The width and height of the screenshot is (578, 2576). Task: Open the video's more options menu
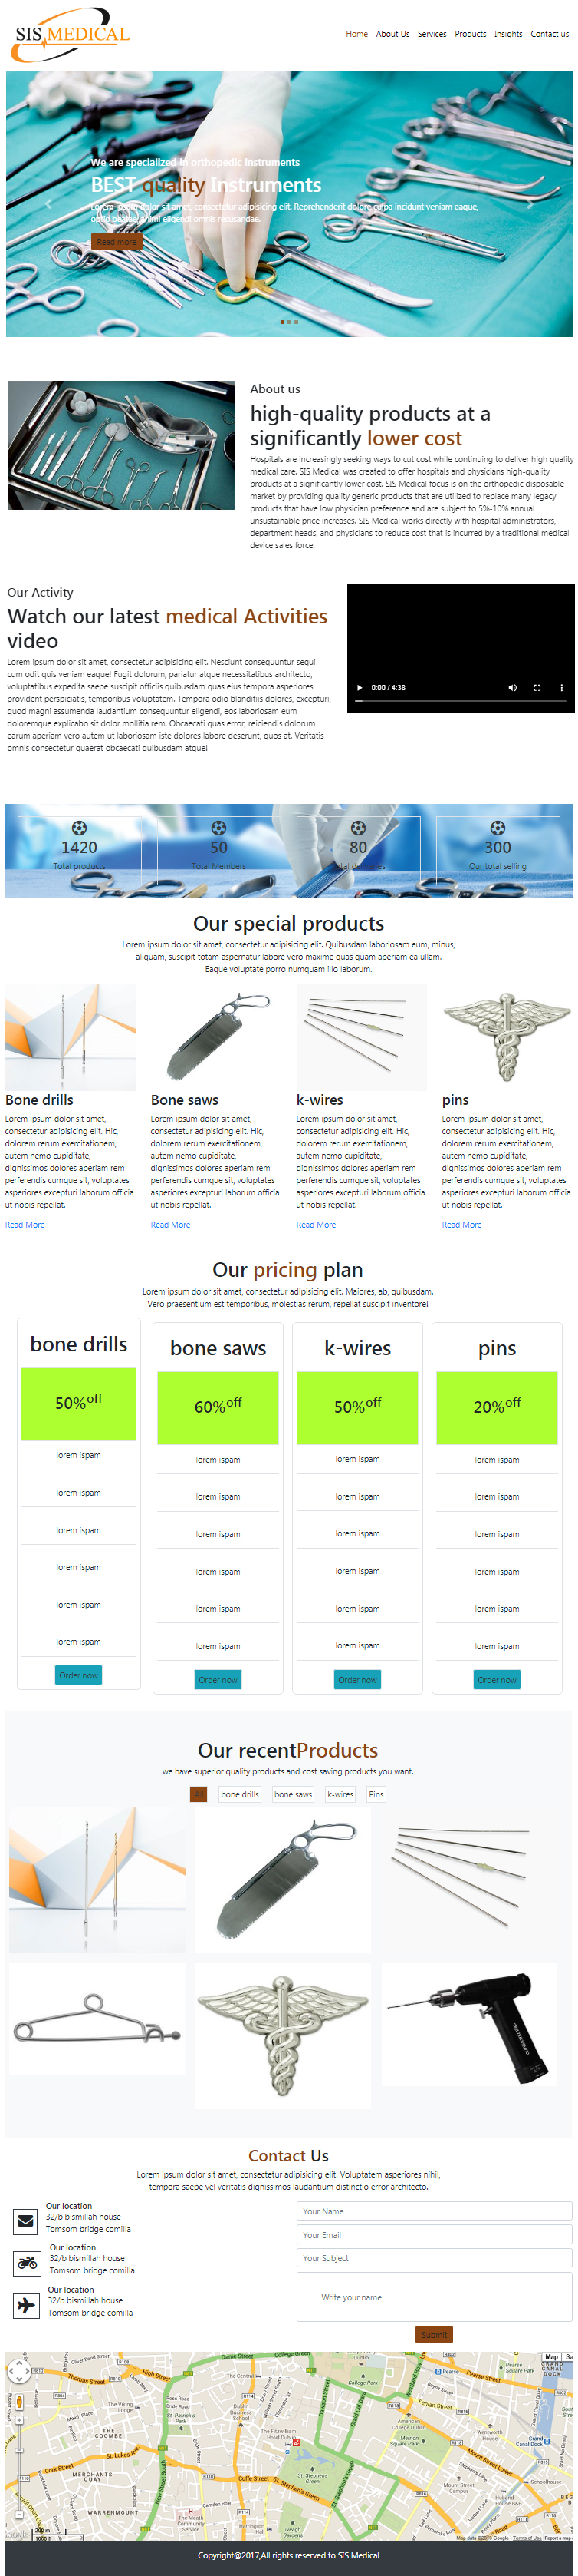tap(561, 688)
